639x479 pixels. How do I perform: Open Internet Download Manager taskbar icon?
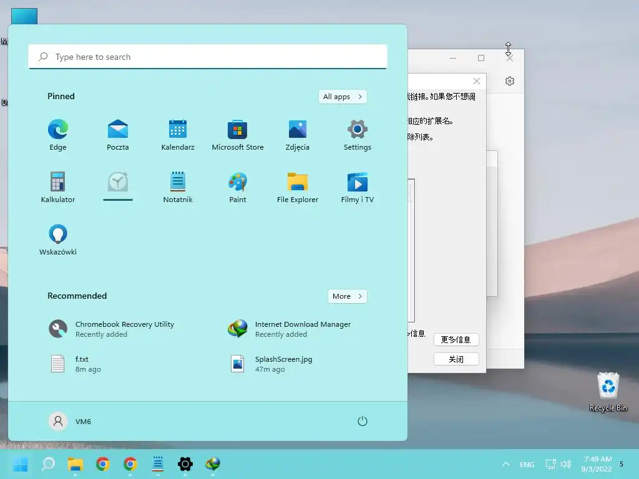pos(213,464)
